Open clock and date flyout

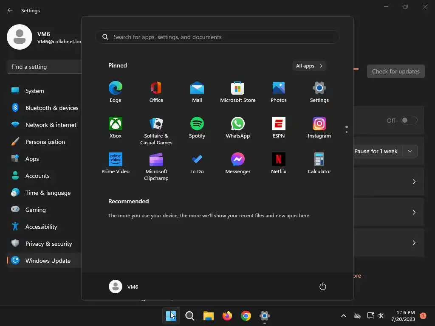click(403, 316)
